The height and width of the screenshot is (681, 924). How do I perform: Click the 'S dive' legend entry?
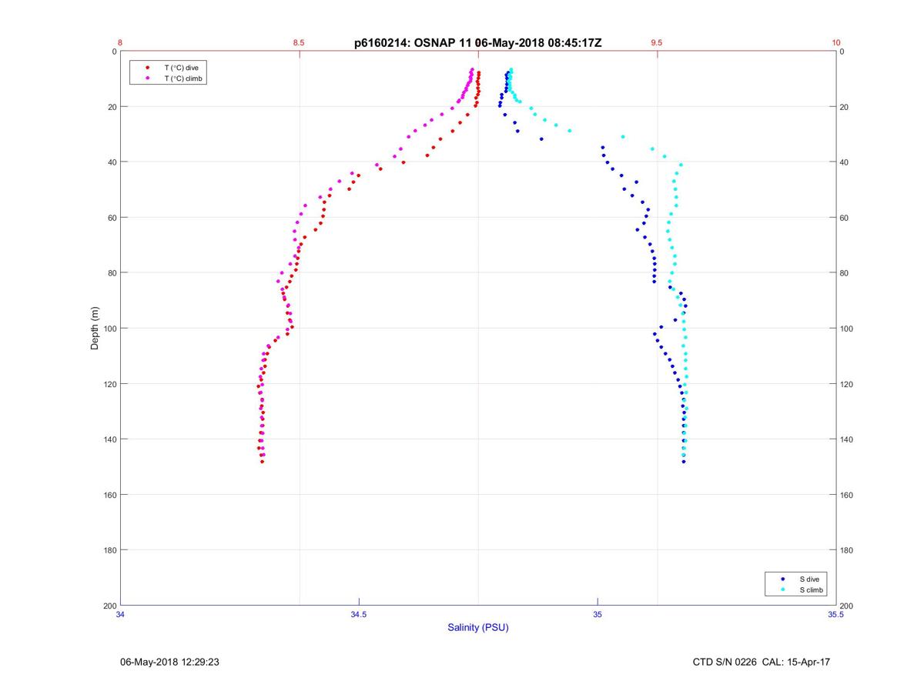pos(809,579)
